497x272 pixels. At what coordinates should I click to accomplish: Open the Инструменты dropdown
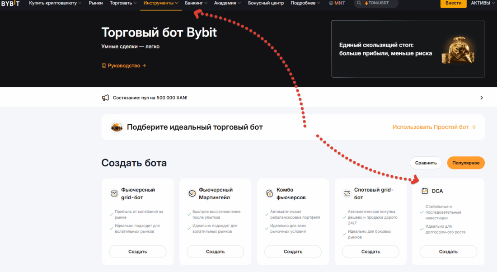click(161, 3)
